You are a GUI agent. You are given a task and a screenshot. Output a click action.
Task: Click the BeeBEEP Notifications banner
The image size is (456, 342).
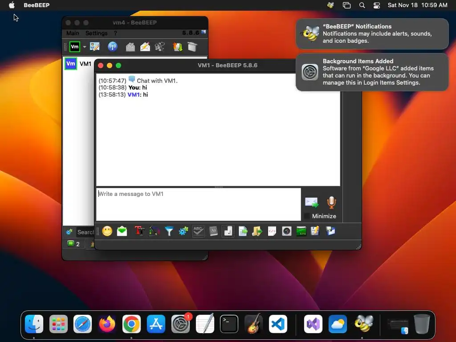coord(372,34)
